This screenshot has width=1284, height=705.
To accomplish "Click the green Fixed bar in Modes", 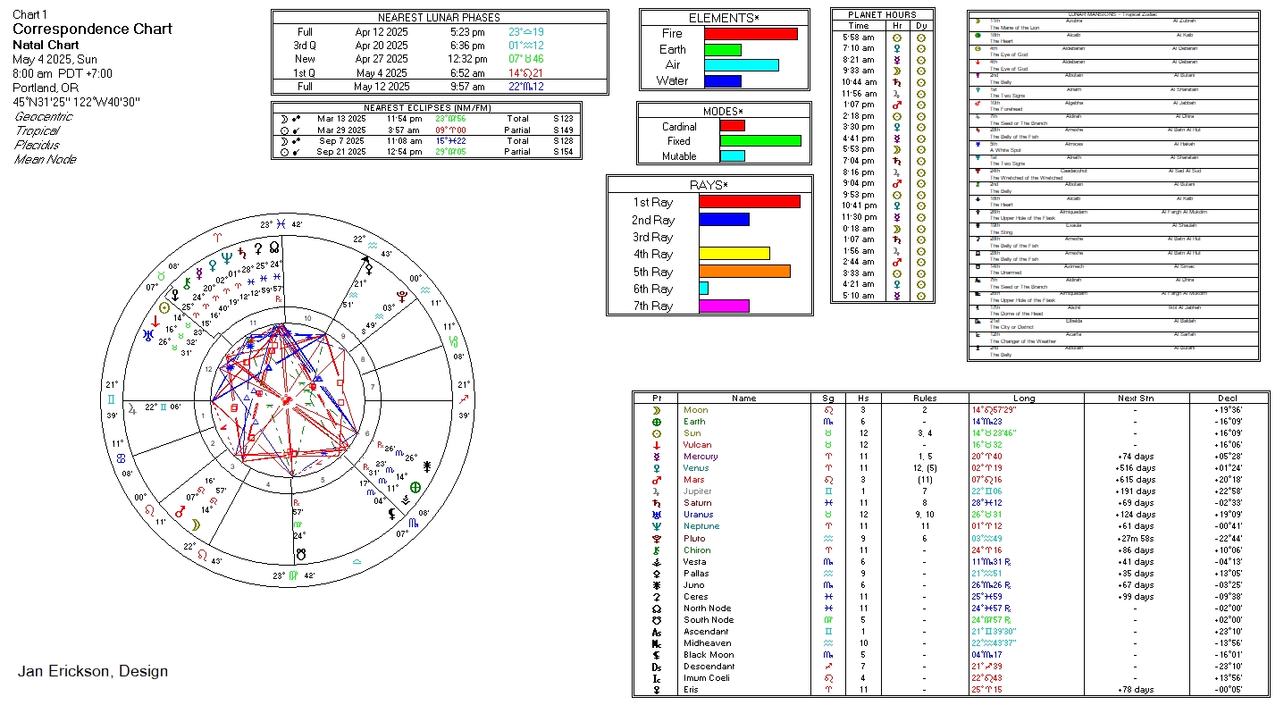I will [x=760, y=141].
